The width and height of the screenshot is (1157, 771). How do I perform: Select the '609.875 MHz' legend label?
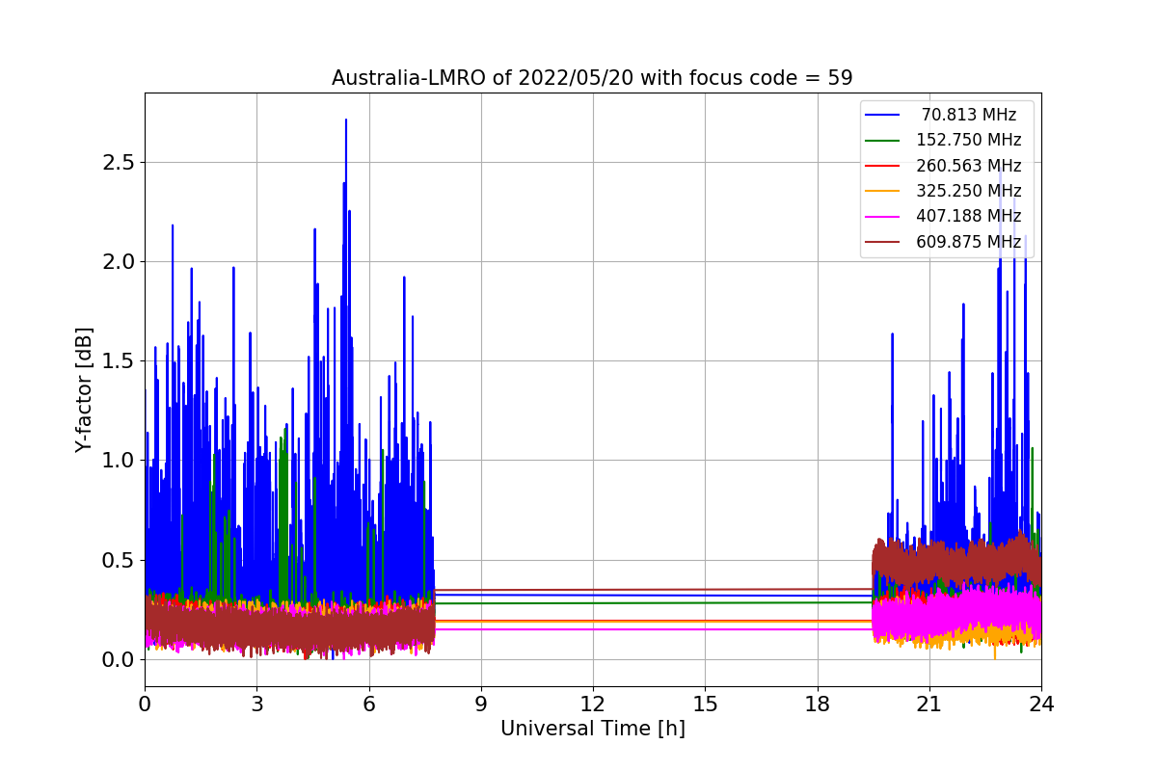(x=969, y=241)
